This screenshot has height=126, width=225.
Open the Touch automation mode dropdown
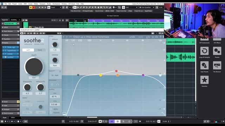[x=56, y=7]
